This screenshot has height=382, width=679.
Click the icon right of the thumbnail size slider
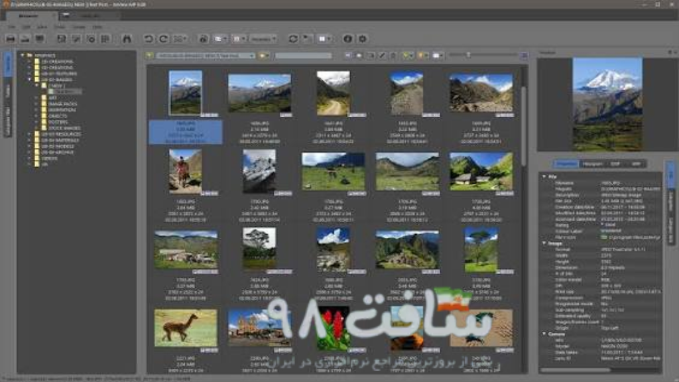[525, 56]
